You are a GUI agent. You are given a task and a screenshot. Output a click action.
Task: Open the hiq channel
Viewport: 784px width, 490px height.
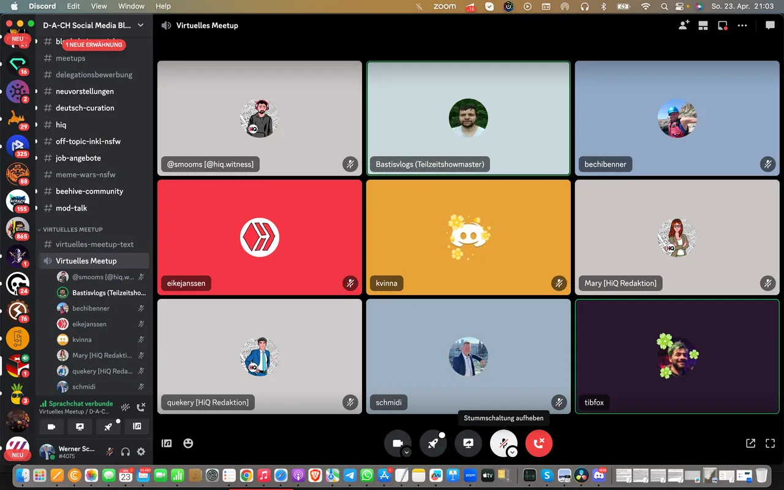(x=92, y=124)
